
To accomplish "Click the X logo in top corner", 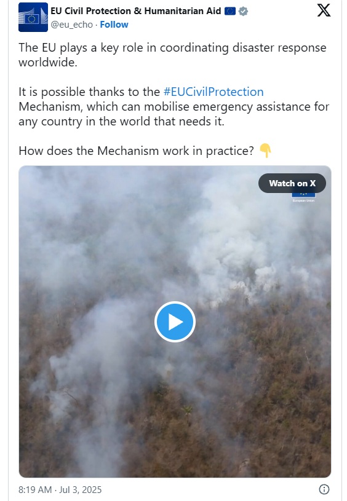I will (324, 10).
